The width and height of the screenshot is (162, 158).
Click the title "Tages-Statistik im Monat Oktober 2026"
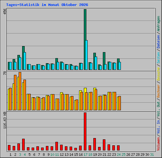47,5
